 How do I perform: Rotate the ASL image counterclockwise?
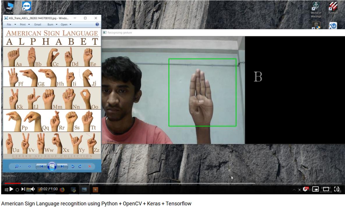[x=73, y=166]
